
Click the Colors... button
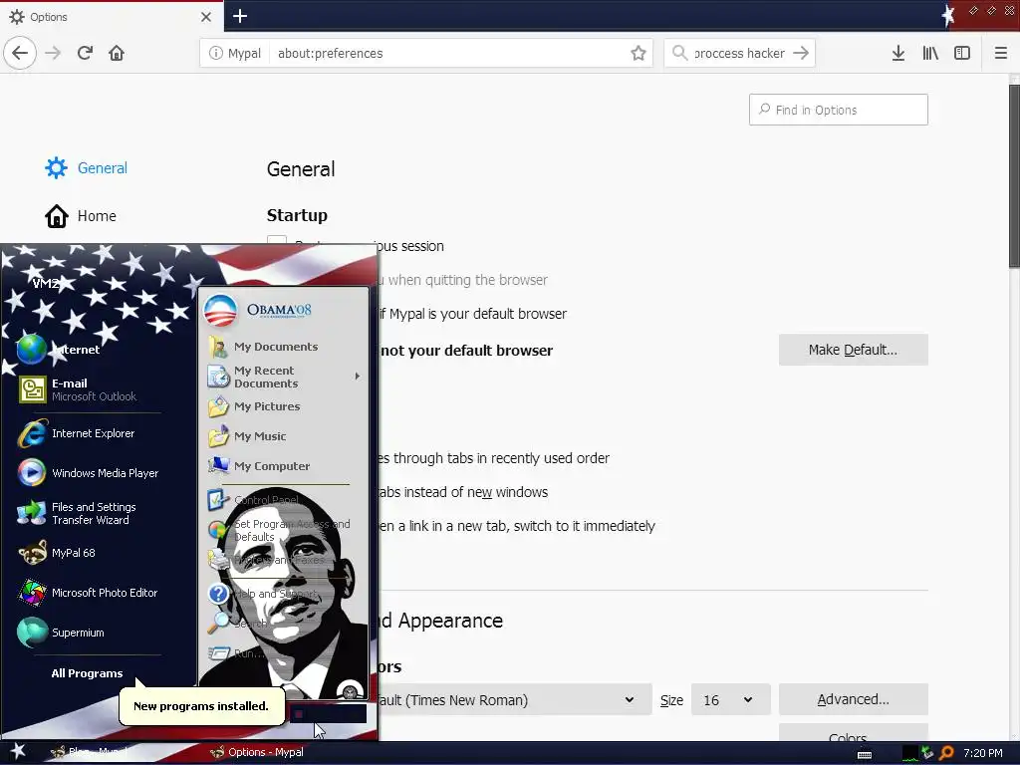(x=853, y=734)
